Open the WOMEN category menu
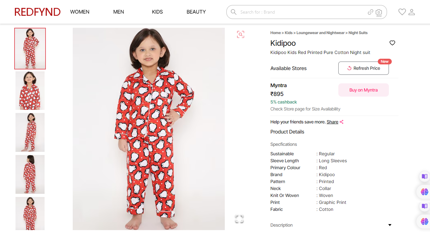Viewport: 430px width, 232px height. click(x=80, y=12)
